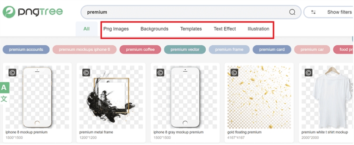Click the search magnifier icon
354x145 pixels.
coord(292,12)
